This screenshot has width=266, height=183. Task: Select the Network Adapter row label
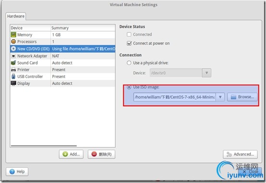[32, 56]
